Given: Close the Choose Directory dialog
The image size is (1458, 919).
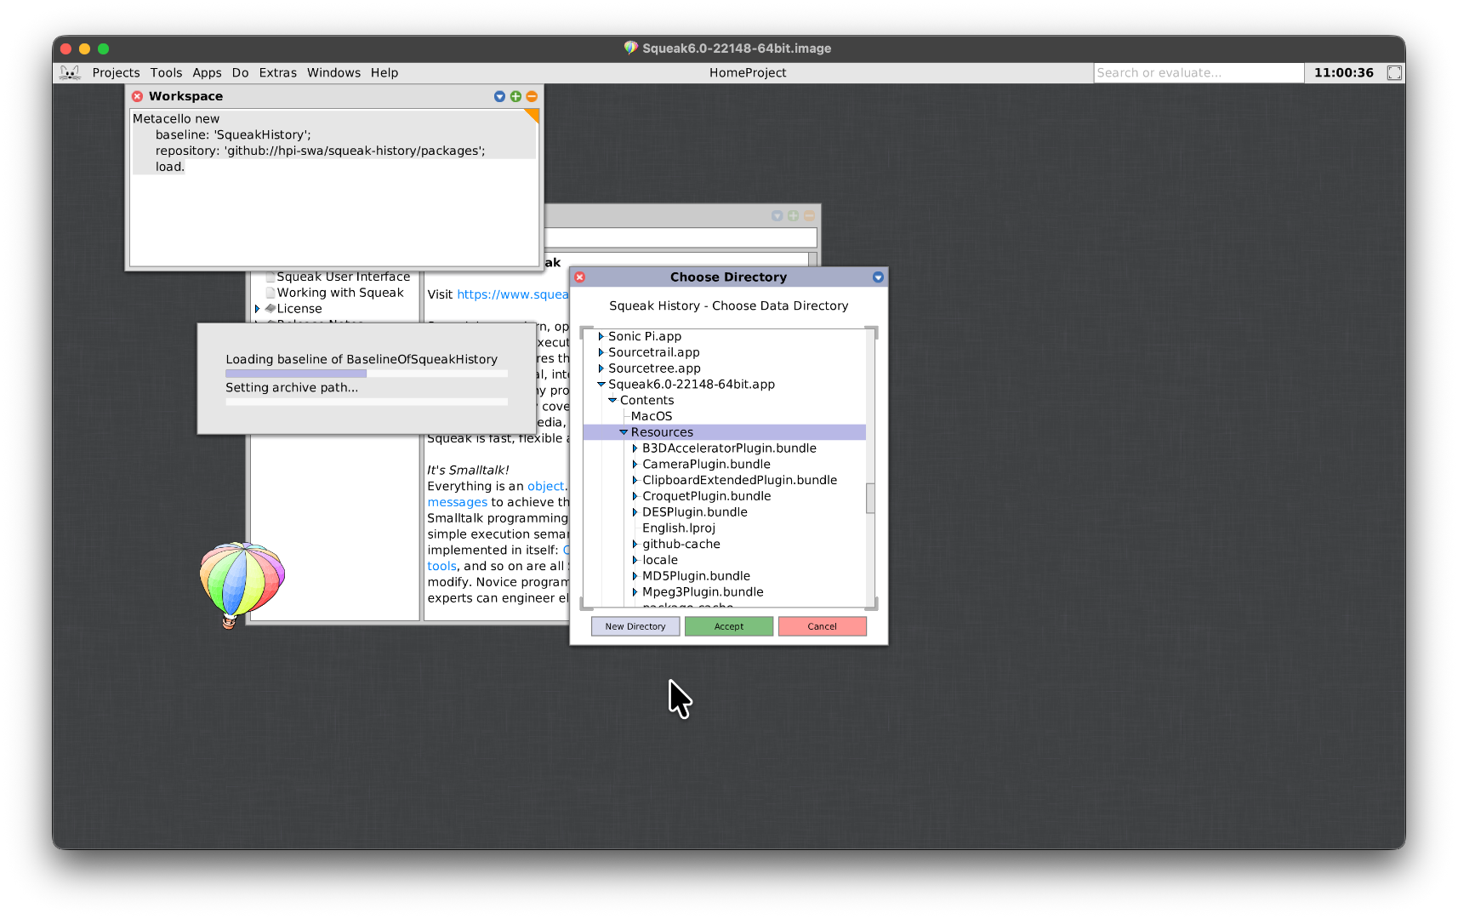Looking at the screenshot, I should [580, 277].
